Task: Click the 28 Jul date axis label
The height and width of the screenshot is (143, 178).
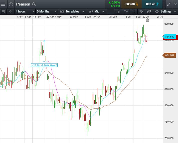Action: (x=160, y=17)
